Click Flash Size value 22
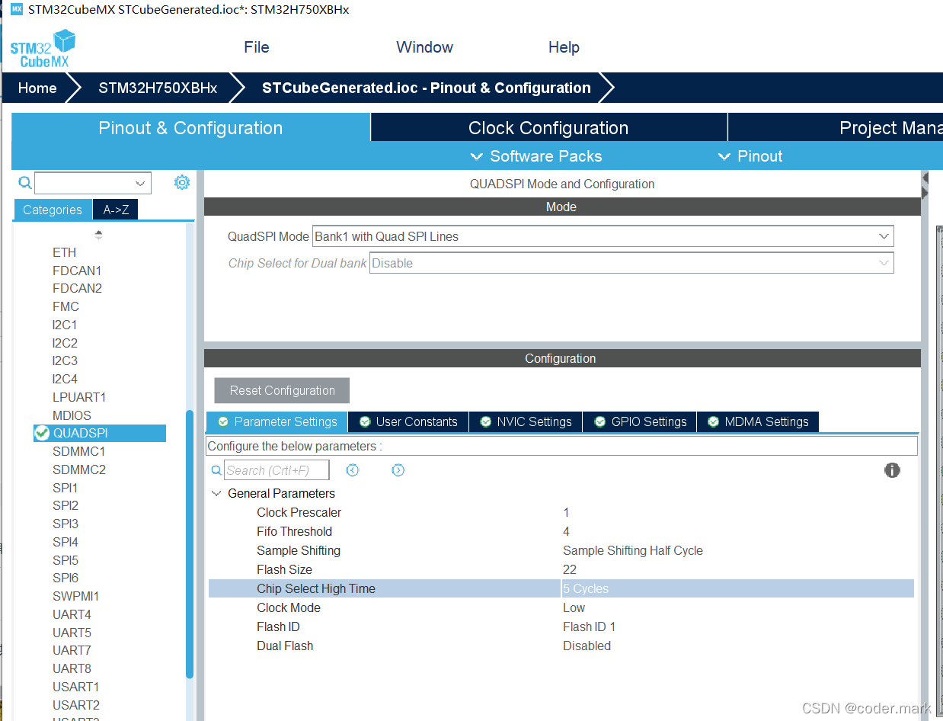943x721 pixels. pos(569,569)
